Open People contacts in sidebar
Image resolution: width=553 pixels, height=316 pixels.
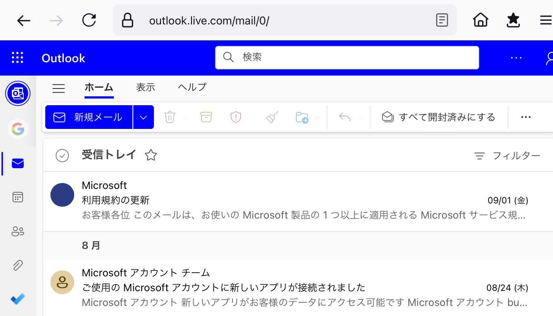coord(18,232)
